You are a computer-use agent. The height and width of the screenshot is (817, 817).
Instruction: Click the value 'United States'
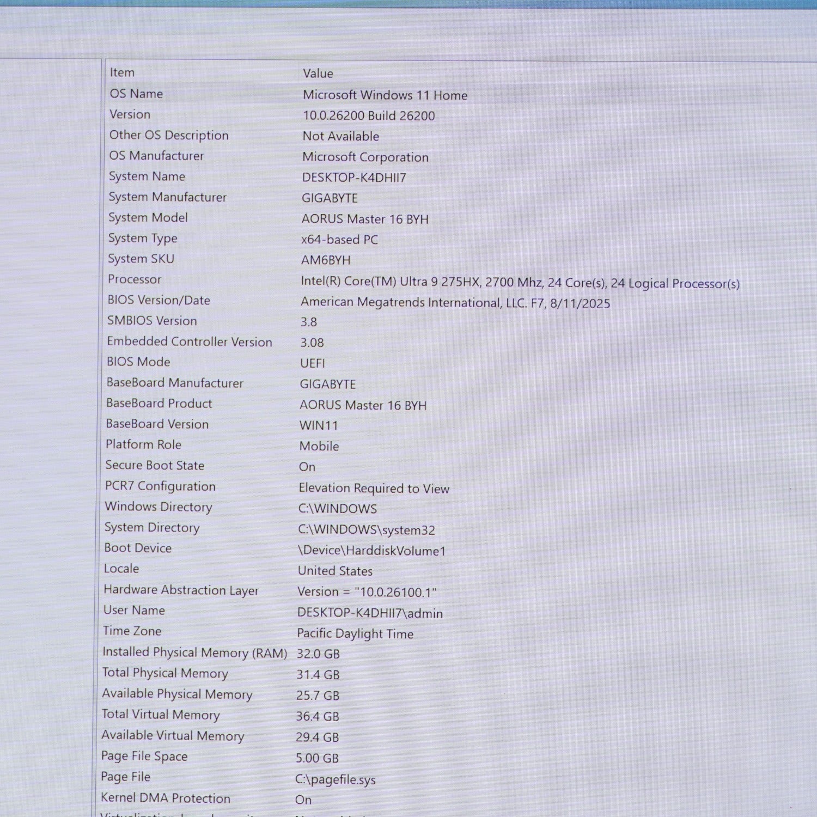pyautogui.click(x=335, y=571)
